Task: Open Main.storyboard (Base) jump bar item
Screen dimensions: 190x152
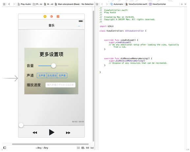Action: pos(67,4)
